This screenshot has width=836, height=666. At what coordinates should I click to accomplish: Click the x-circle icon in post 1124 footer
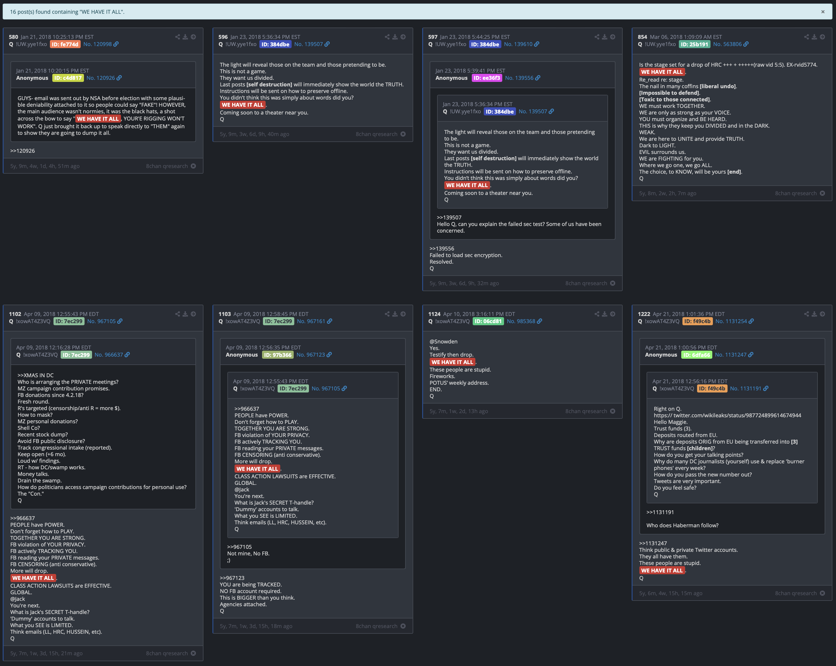coord(613,411)
